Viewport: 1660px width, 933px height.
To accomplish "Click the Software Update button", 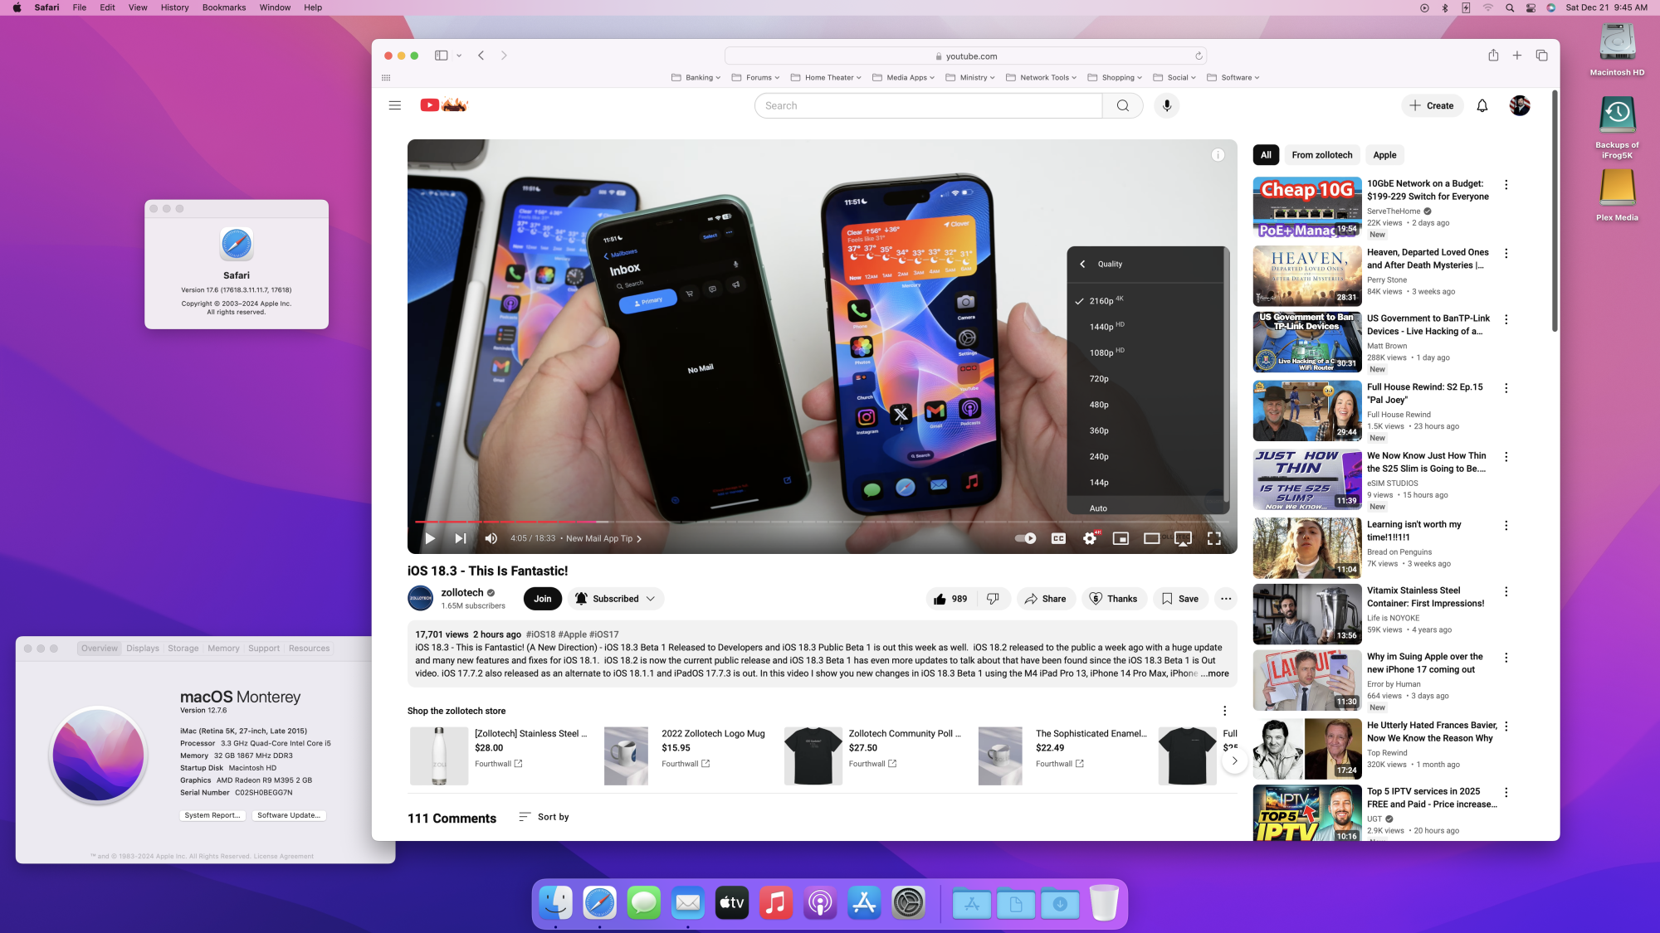I will (x=288, y=815).
